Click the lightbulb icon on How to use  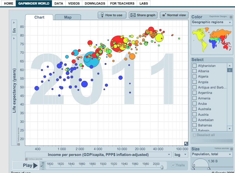point(102,15)
